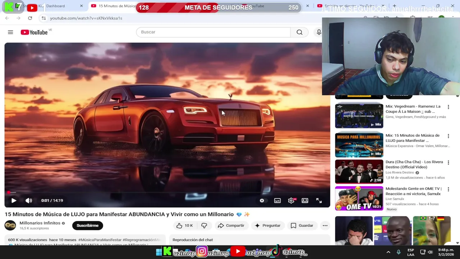
Task: Show hidden system tray icons chevron
Action: (x=388, y=252)
